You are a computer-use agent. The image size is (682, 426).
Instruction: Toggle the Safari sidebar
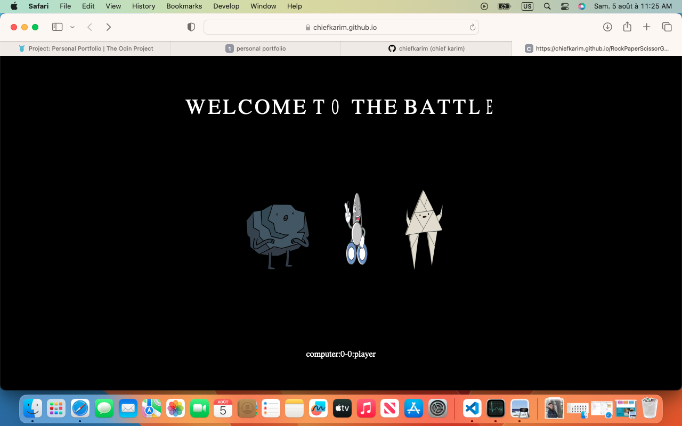point(58,27)
